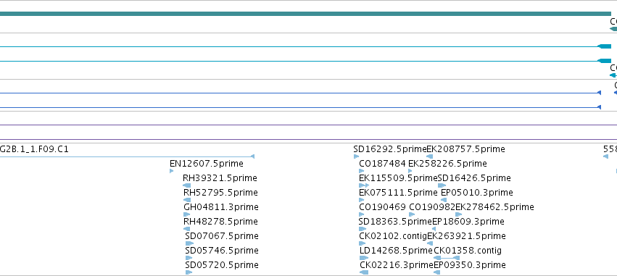
Task: Select the arrow glyph below RH52795.5prime
Action: pos(187,200)
